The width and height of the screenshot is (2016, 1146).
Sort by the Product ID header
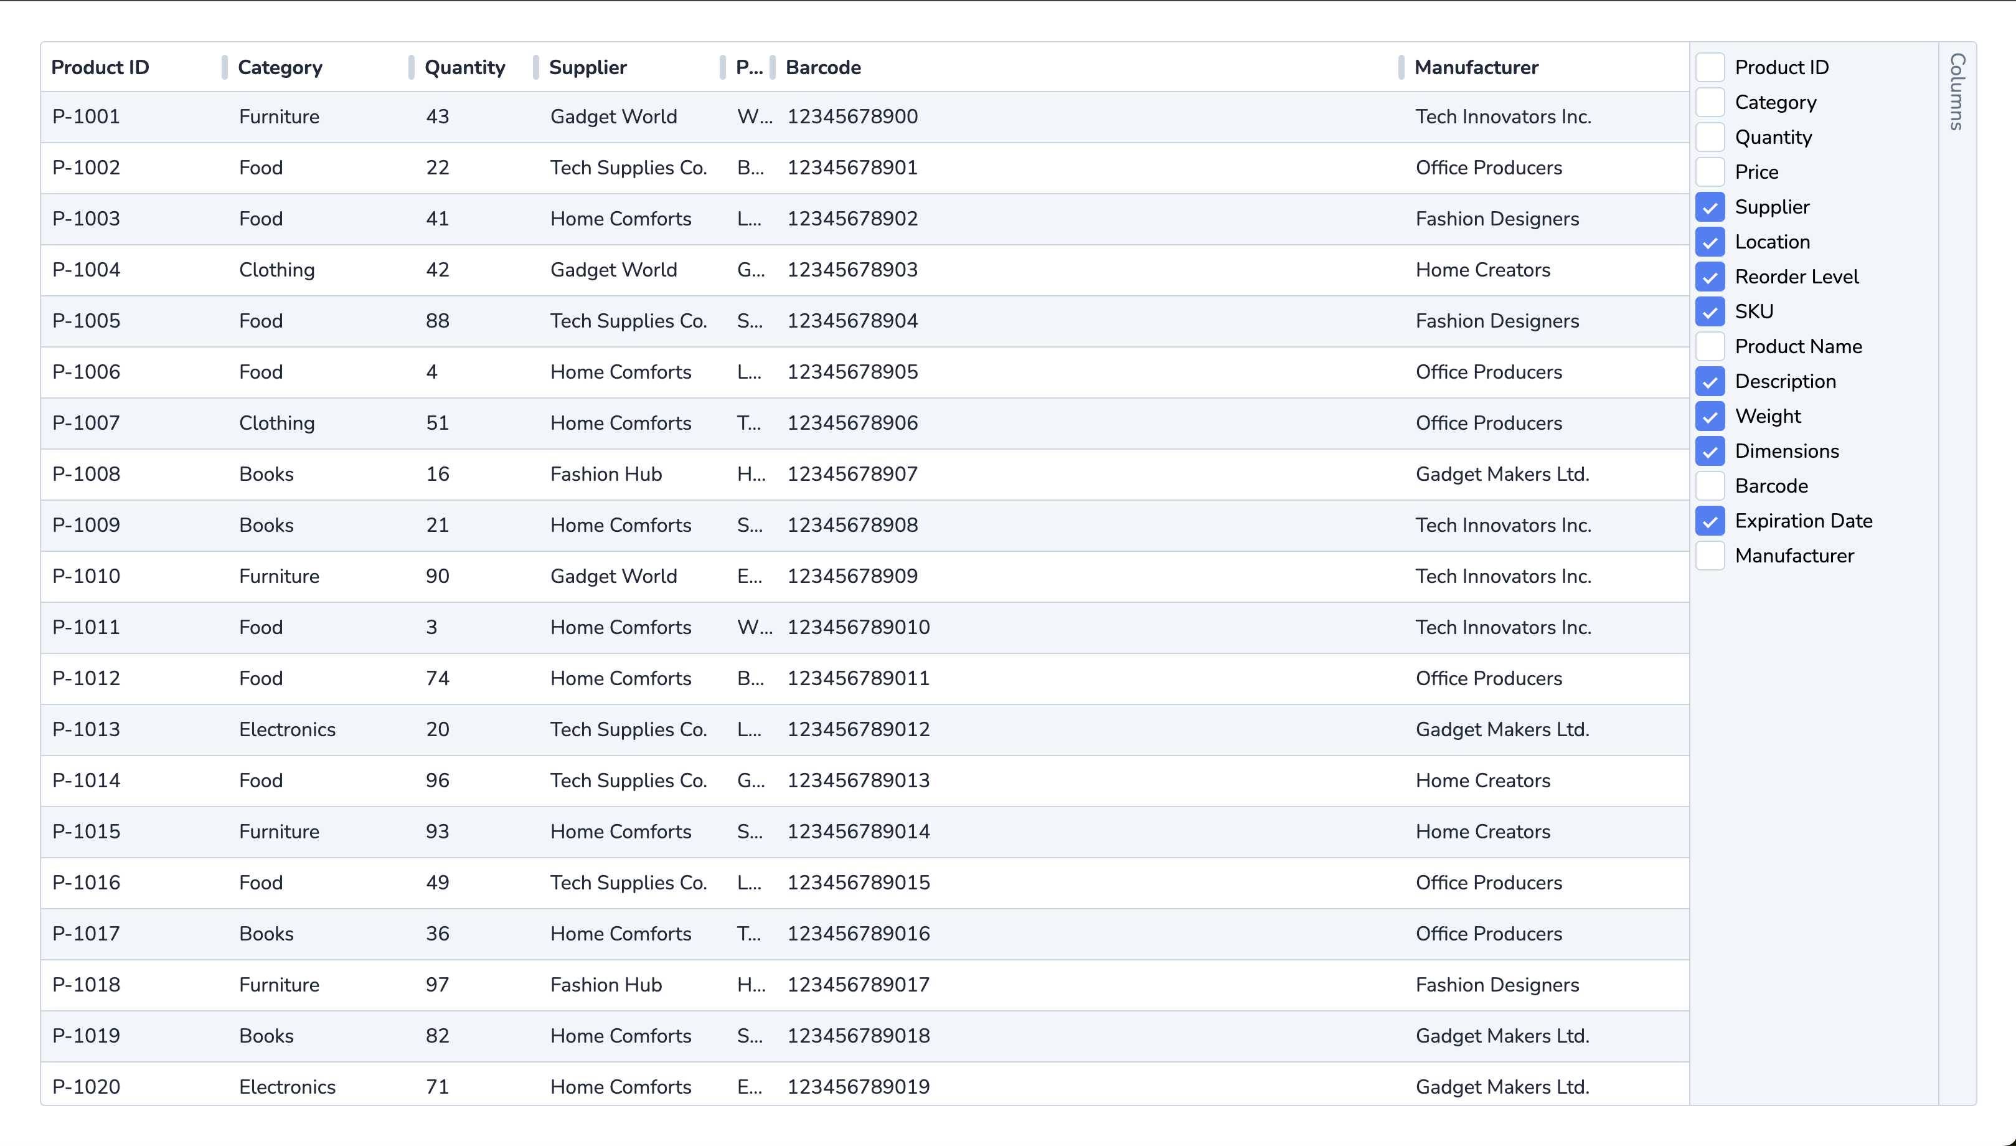[x=100, y=68]
